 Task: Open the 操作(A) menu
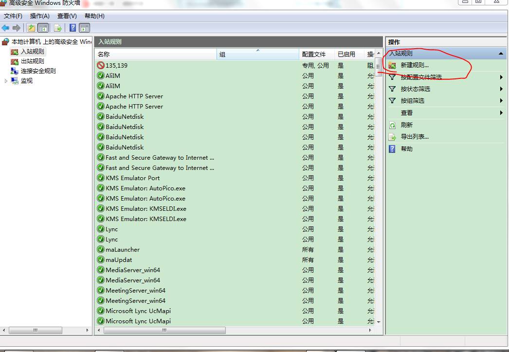tap(39, 16)
